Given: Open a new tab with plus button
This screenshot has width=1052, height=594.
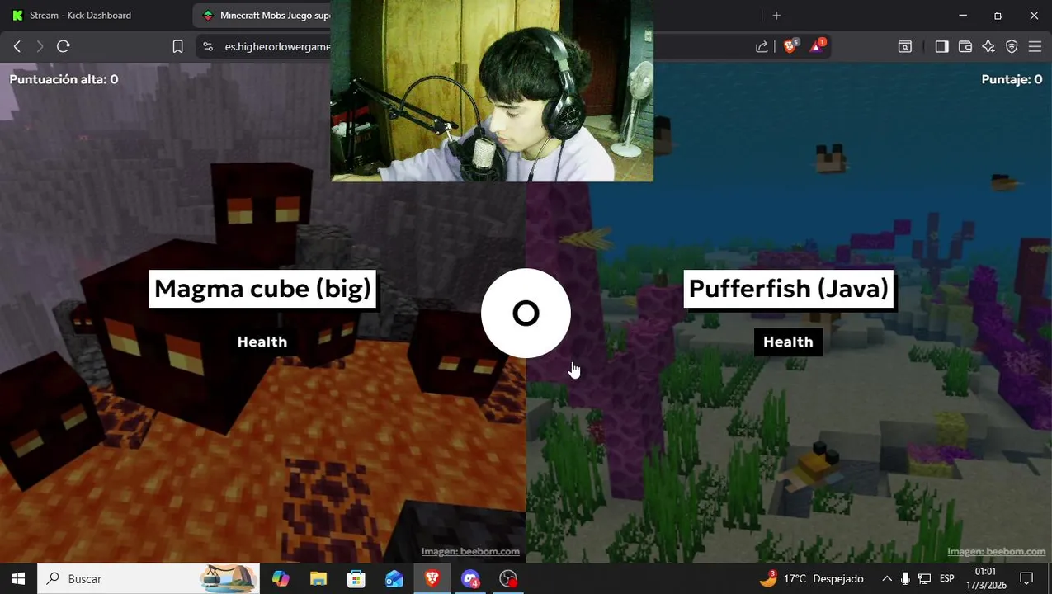Looking at the screenshot, I should (776, 15).
